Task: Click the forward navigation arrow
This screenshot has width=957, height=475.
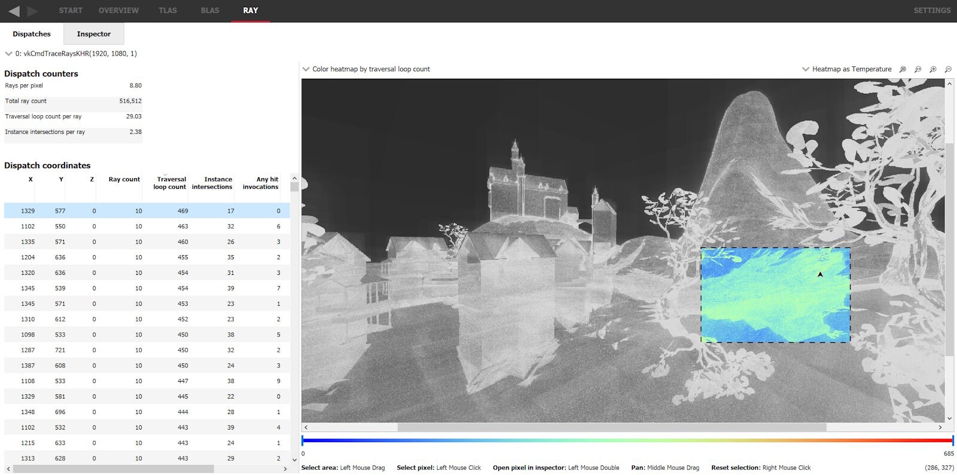Action: (33, 11)
